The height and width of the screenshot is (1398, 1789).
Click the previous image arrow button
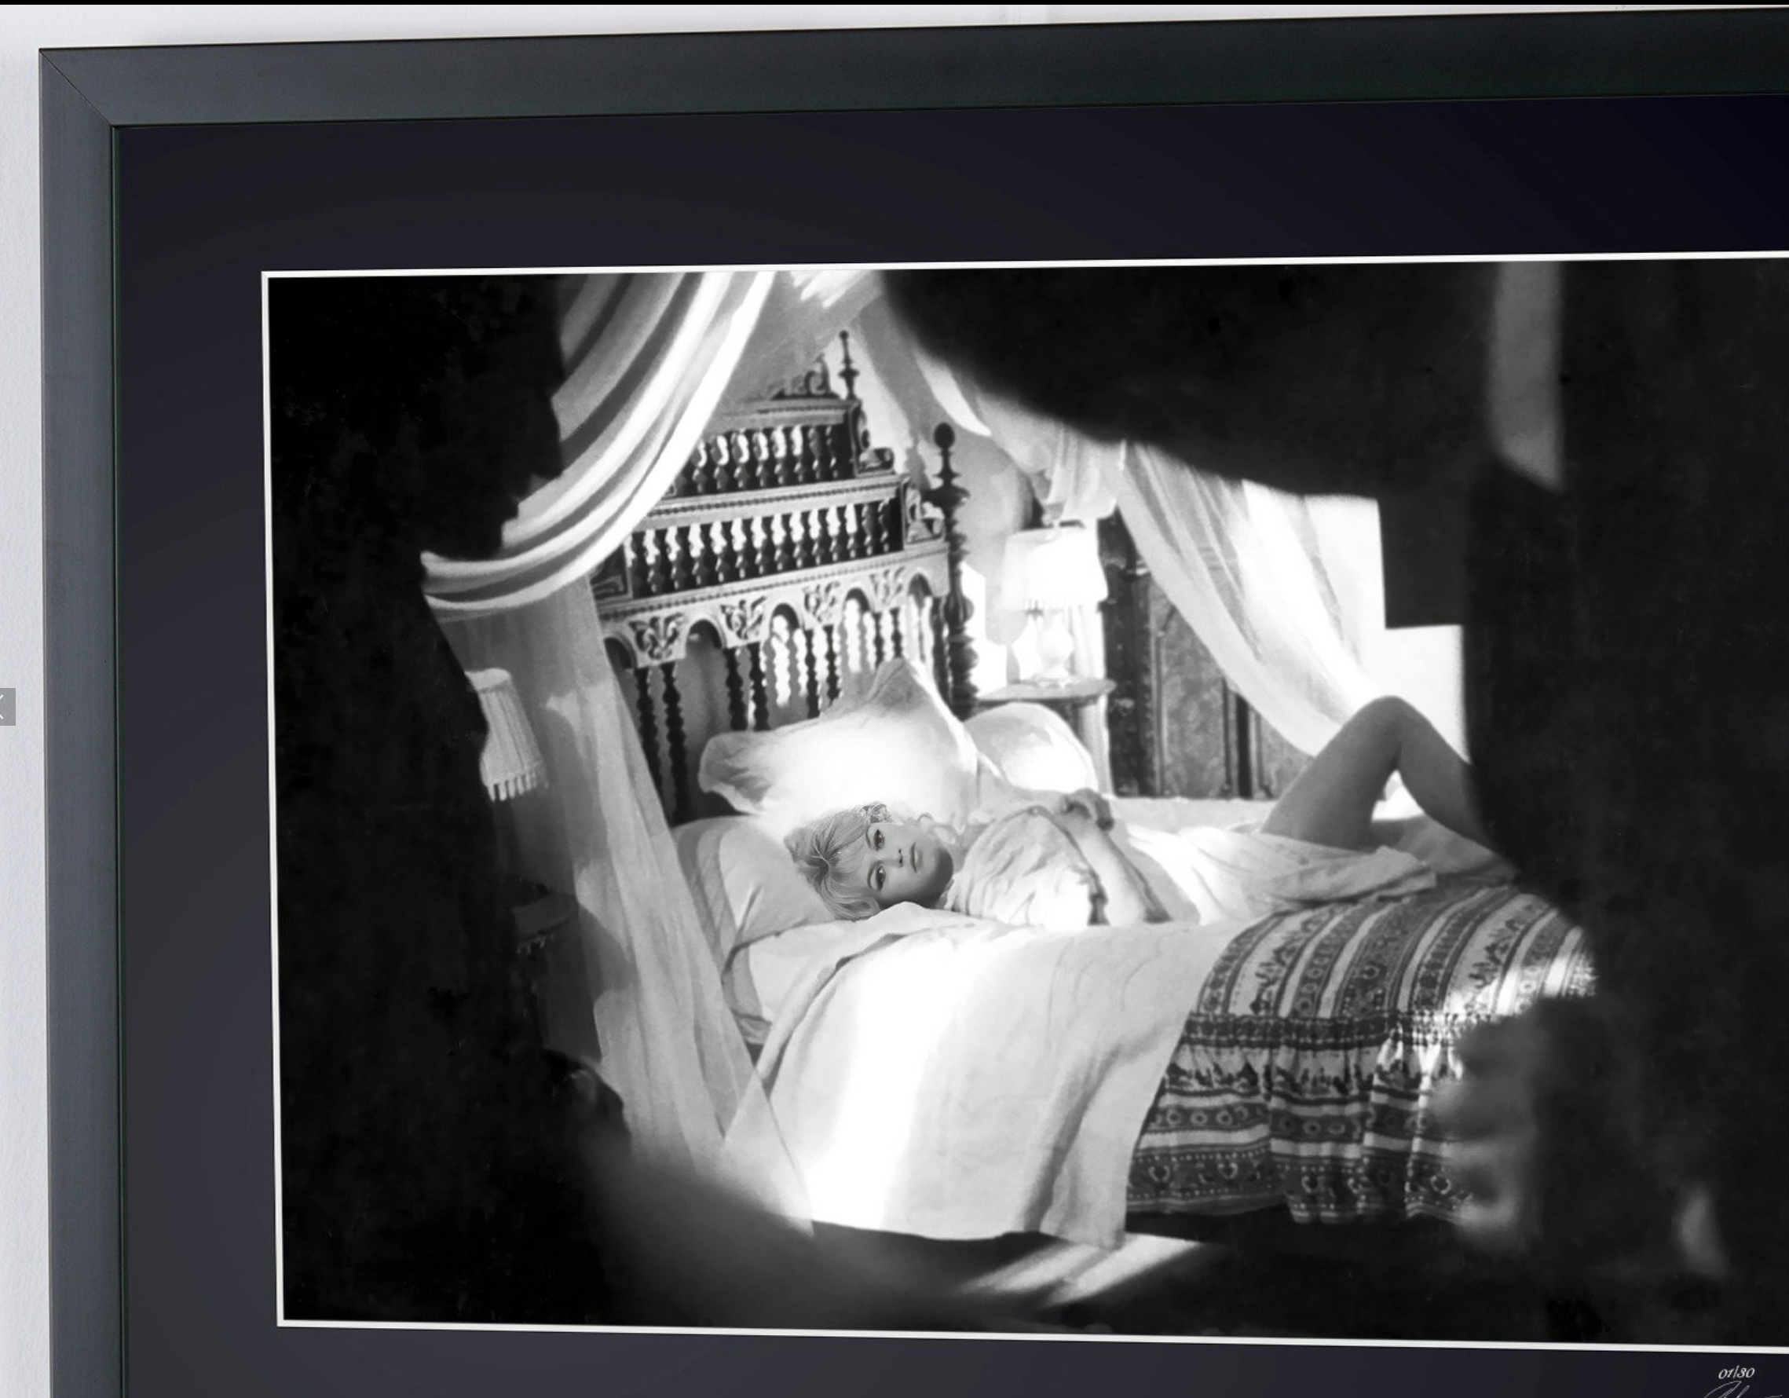click(5, 707)
